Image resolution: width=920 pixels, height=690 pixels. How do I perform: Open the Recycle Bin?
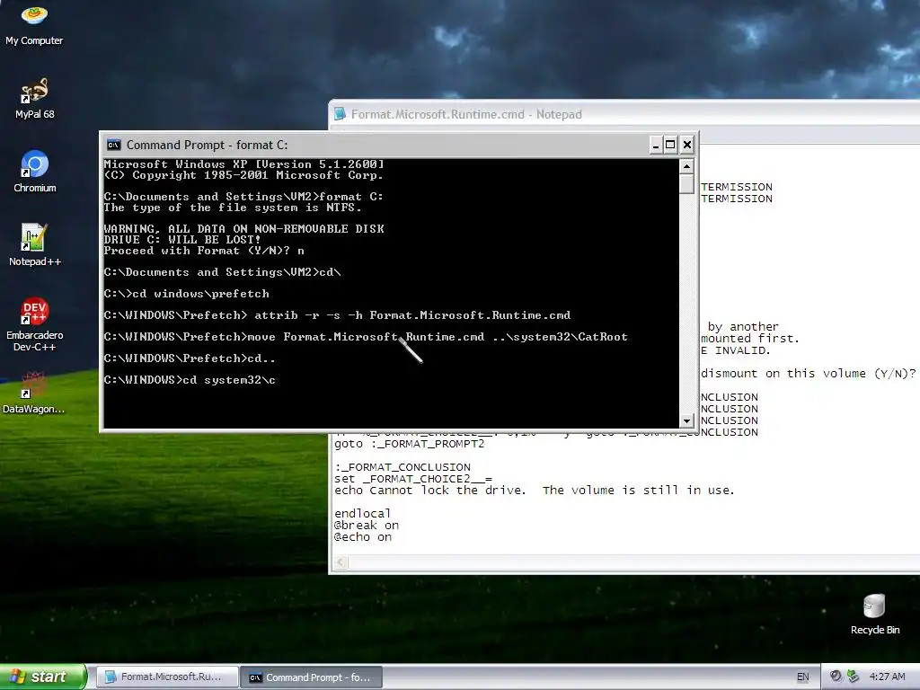click(874, 615)
